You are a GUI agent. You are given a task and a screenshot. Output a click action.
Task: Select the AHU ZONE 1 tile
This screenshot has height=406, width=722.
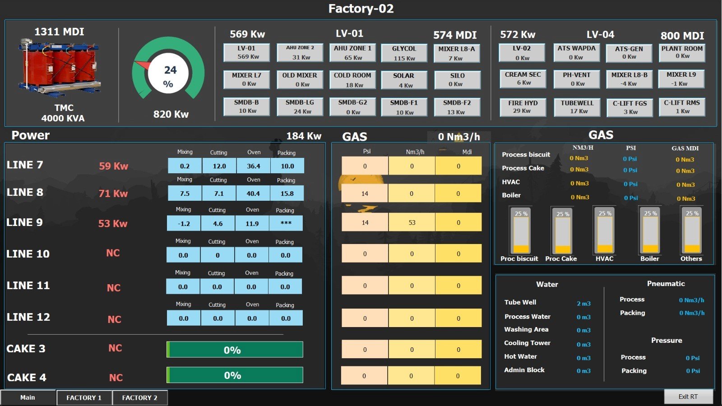(x=352, y=53)
